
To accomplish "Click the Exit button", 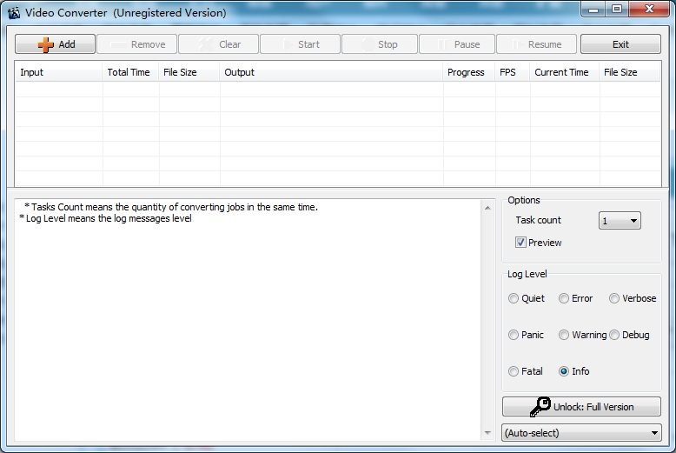I will coord(620,44).
